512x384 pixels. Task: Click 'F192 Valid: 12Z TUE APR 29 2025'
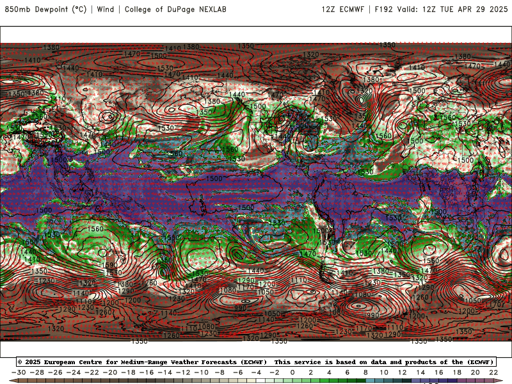point(441,10)
